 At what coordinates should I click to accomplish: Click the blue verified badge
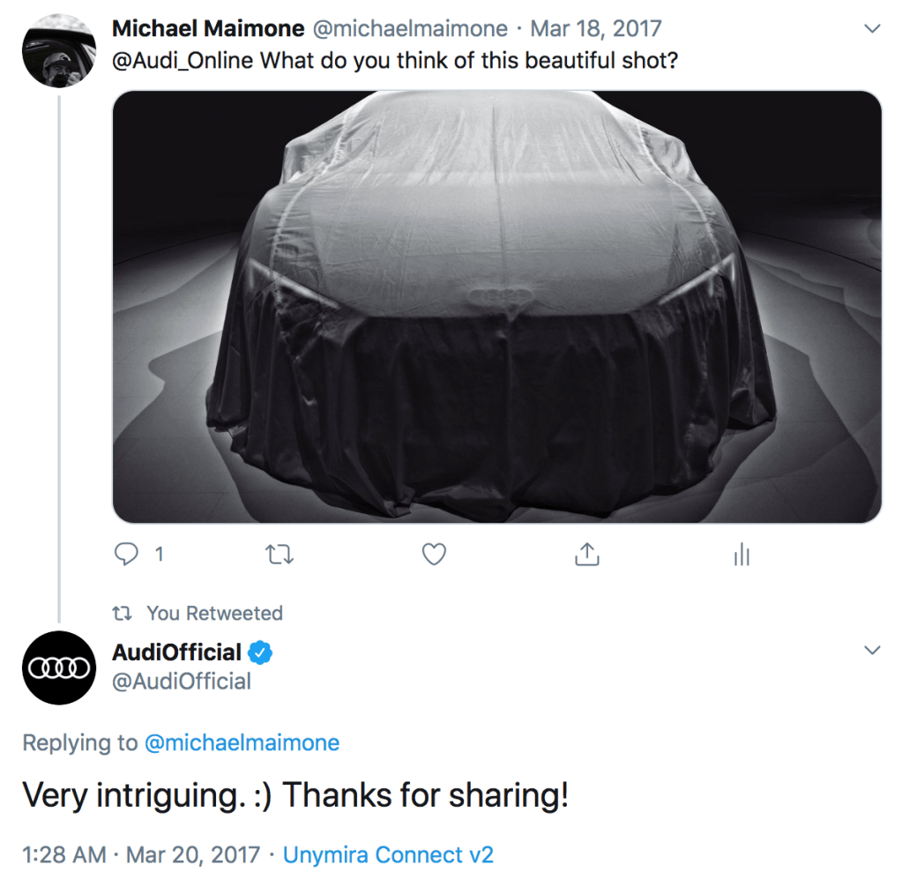coord(261,652)
